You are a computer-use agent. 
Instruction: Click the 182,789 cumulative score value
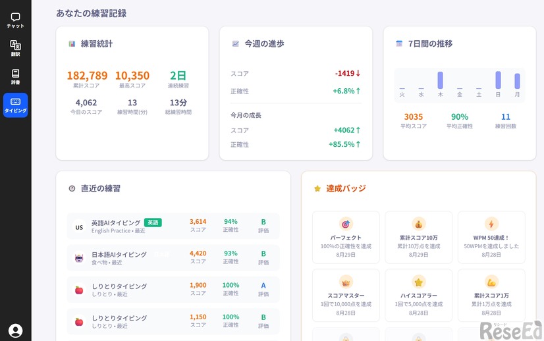coord(87,75)
